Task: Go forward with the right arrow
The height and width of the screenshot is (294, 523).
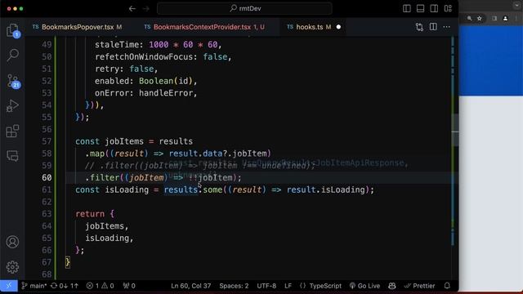Action: (x=146, y=9)
